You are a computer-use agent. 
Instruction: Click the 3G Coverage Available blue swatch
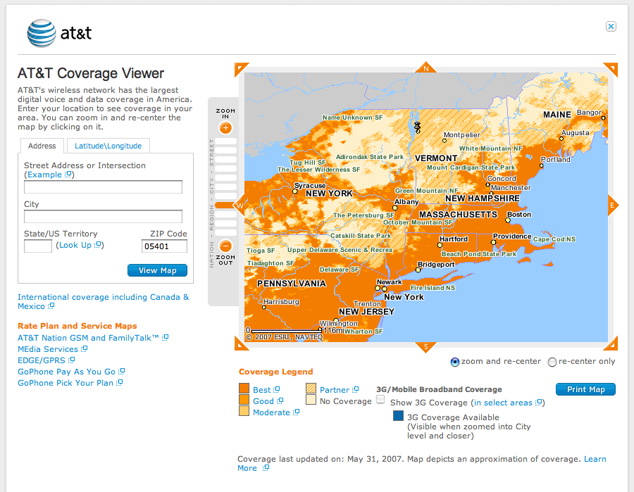398,416
